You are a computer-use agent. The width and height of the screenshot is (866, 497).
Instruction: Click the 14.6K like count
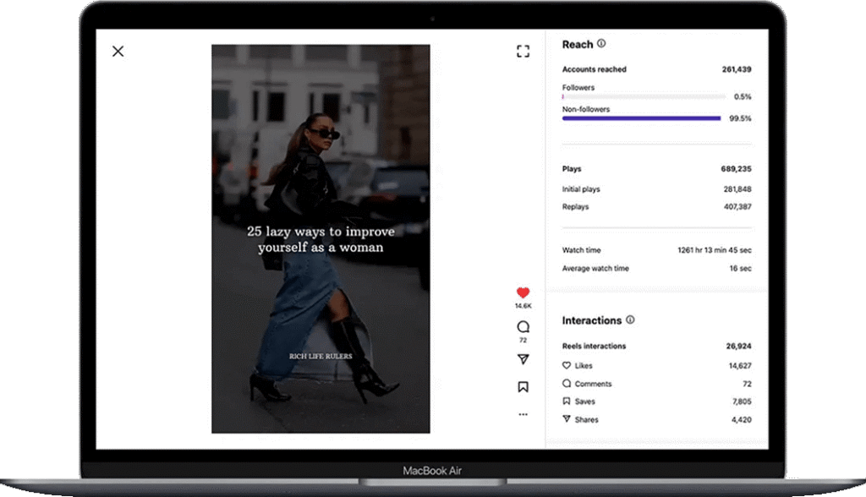point(523,305)
